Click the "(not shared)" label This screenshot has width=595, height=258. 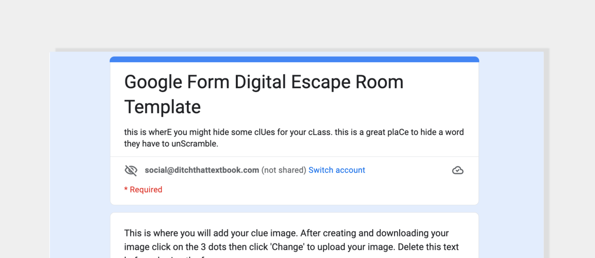284,170
